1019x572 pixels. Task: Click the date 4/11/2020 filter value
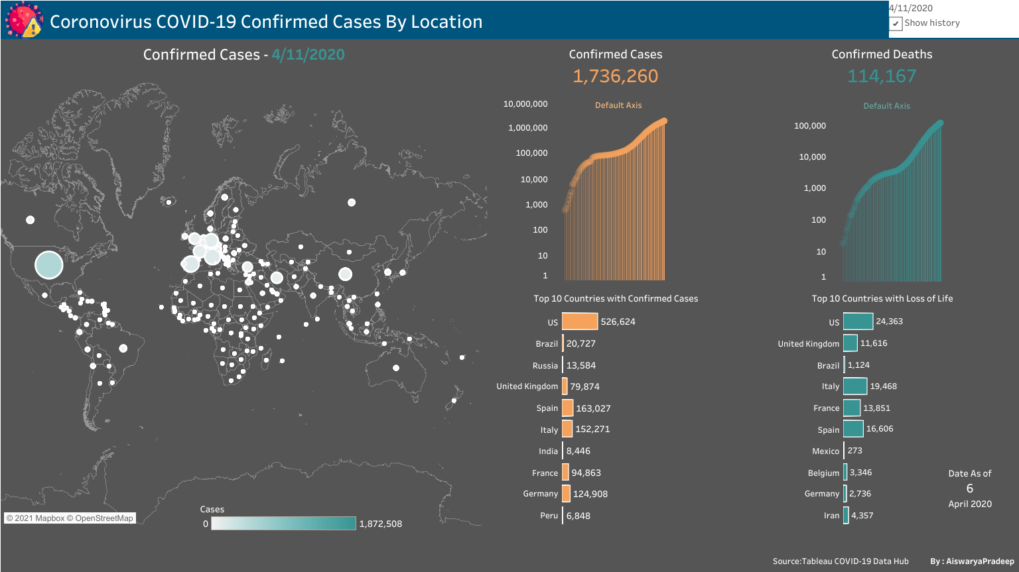910,8
